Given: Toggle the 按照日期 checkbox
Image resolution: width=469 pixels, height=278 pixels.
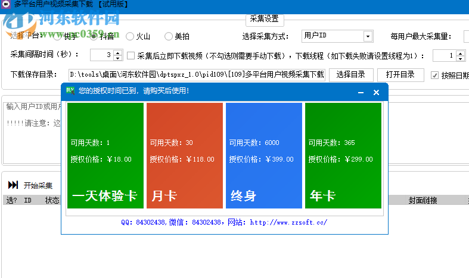Looking at the screenshot, I should tap(434, 75).
